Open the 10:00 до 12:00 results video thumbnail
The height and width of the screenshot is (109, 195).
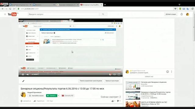click(133, 95)
